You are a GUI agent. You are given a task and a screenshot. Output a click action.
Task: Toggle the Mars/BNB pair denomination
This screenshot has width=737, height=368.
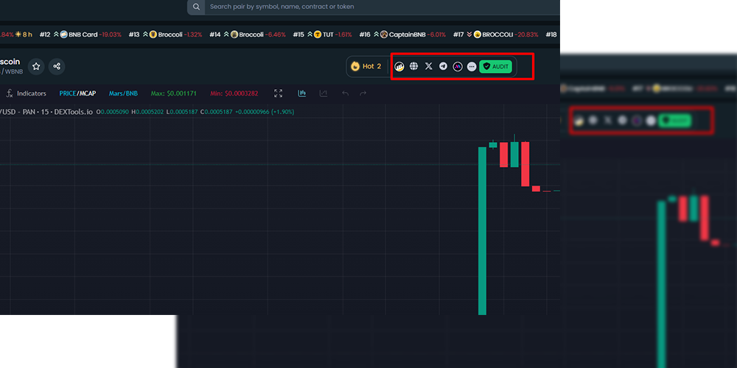pos(123,93)
